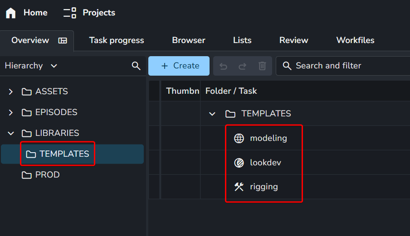Click the lookdev task icon
Screen dimensions: 410x236
coord(239,163)
